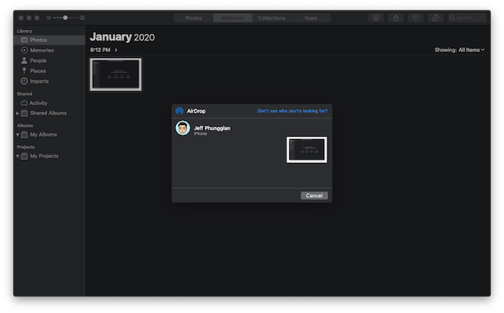Click the preview thumbnail in AirDrop dialog
The image size is (504, 313).
point(307,150)
